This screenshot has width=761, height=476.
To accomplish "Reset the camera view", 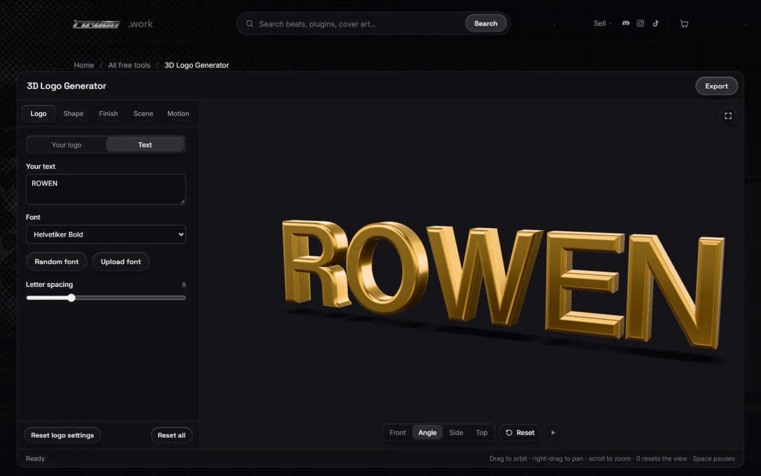I will (x=520, y=433).
